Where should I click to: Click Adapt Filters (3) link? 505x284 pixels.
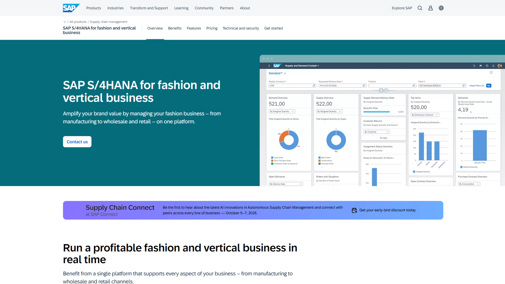pyautogui.click(x=477, y=86)
